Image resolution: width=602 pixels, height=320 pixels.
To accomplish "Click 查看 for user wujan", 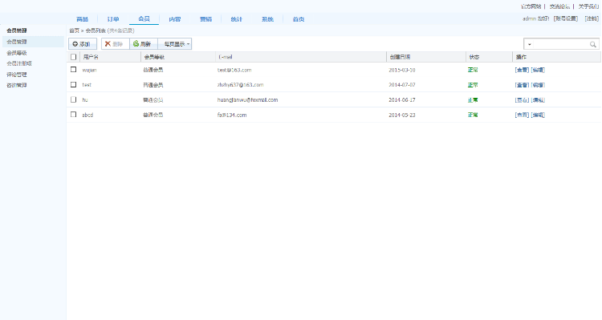I will [x=523, y=70].
